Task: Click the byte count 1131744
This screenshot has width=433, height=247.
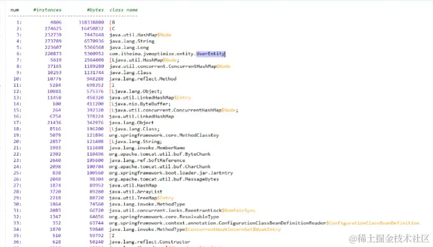Action: point(94,73)
